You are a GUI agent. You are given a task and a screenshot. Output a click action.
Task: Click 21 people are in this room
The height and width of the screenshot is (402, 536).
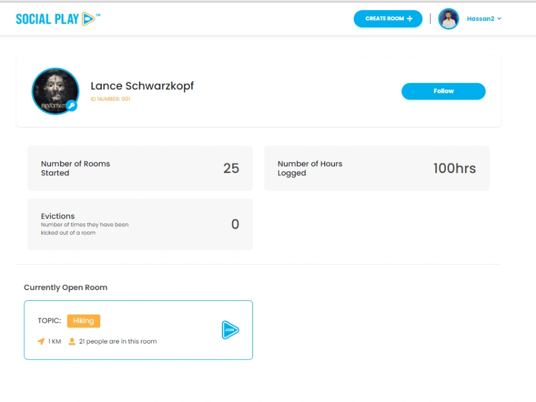tap(118, 341)
